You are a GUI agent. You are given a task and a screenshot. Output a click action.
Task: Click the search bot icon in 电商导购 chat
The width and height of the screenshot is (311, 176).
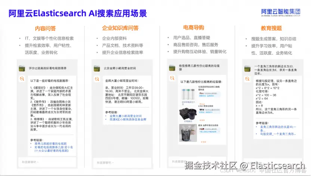tap(172, 78)
